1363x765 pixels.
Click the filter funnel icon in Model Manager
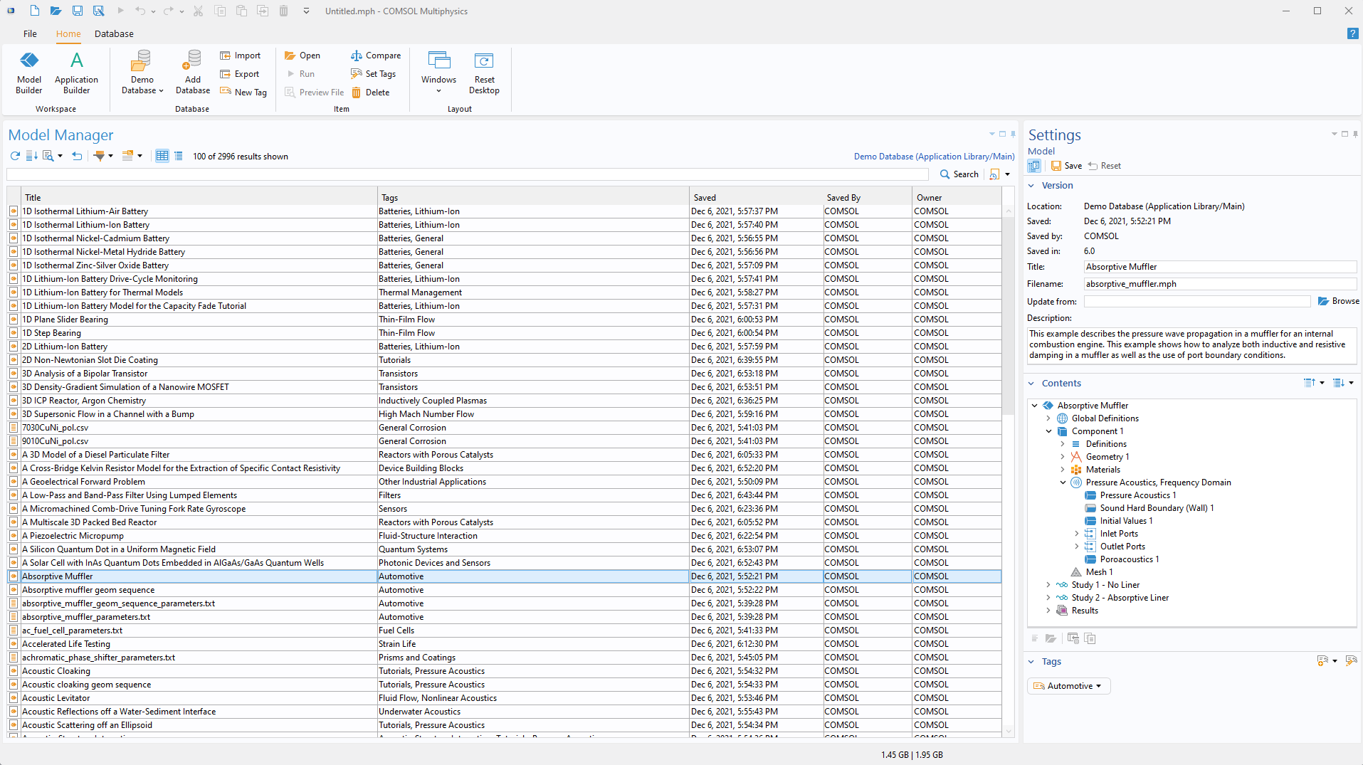pyautogui.click(x=100, y=156)
